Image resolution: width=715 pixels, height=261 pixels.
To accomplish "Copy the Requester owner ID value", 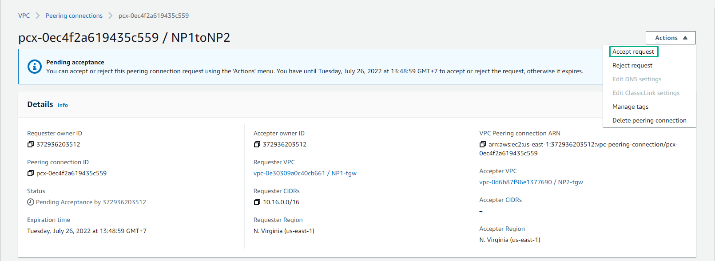I will (x=31, y=144).
